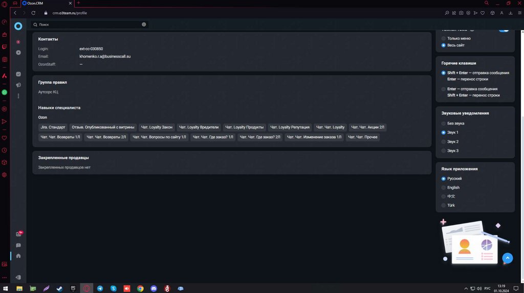Screen dimensions: 524x293
Task: Select 'Звук 3' notification sound
Action: 450,151
